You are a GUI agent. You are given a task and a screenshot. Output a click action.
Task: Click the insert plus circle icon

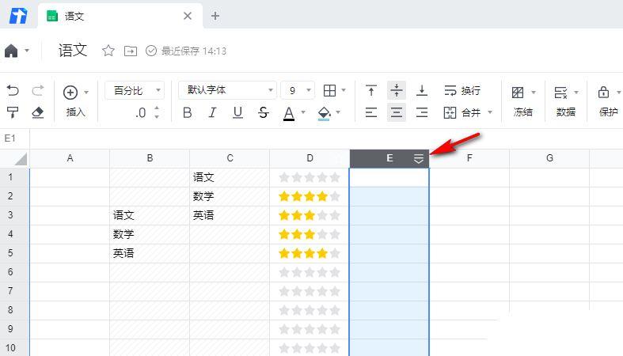coord(70,92)
